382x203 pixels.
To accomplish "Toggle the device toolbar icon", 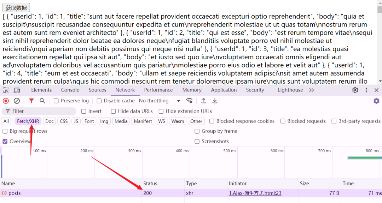I will (17, 90).
